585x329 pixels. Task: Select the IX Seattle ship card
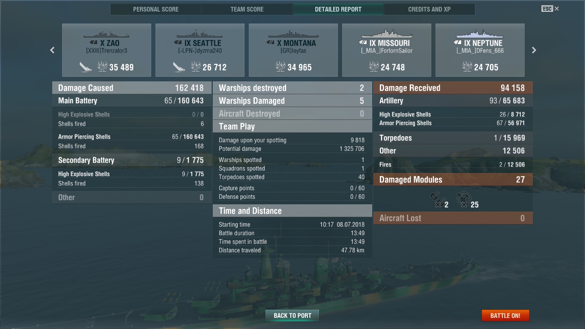[200, 50]
